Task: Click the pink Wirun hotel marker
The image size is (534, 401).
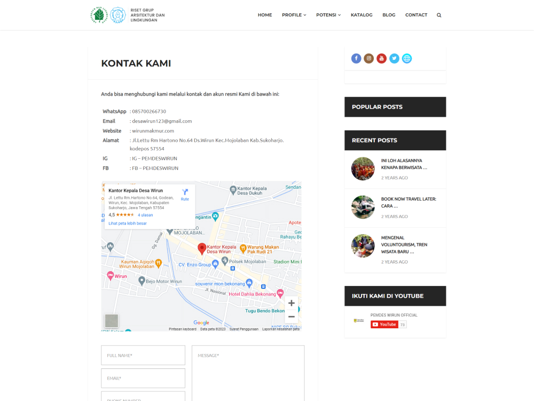Action: coord(111,275)
